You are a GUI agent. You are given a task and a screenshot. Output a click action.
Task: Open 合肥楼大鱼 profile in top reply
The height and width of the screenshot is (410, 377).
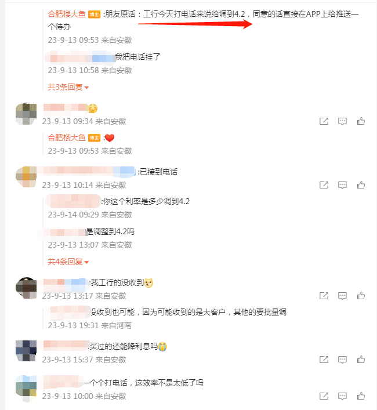67,14
